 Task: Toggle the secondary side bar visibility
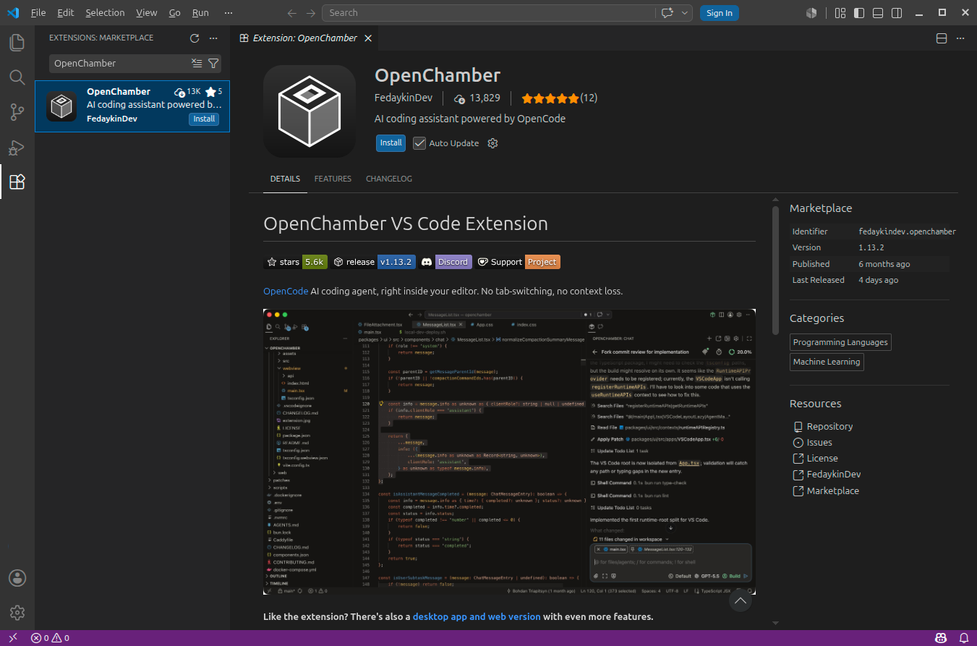click(897, 13)
